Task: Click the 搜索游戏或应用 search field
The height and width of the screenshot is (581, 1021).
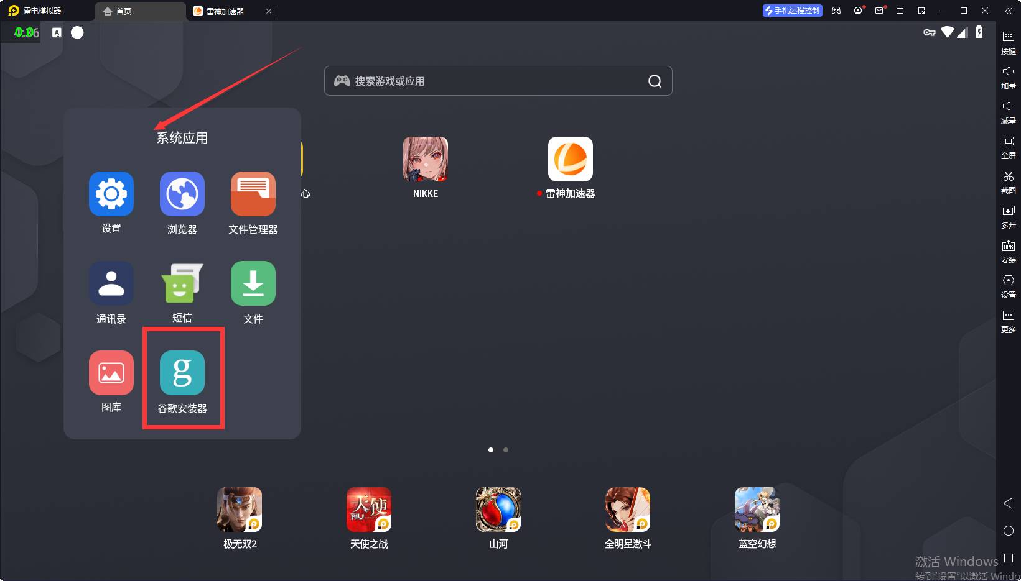Action: pyautogui.click(x=498, y=81)
